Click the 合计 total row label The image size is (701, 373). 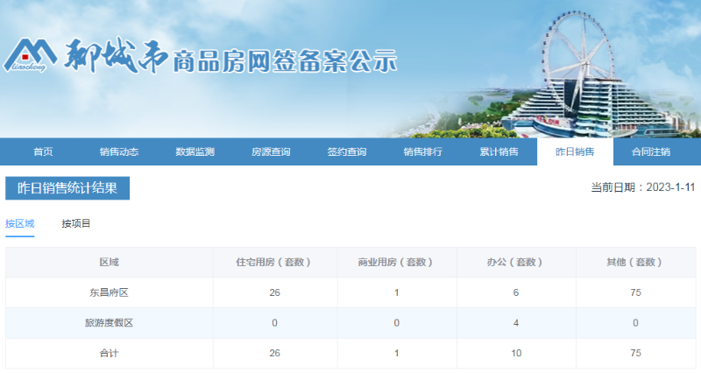click(109, 353)
